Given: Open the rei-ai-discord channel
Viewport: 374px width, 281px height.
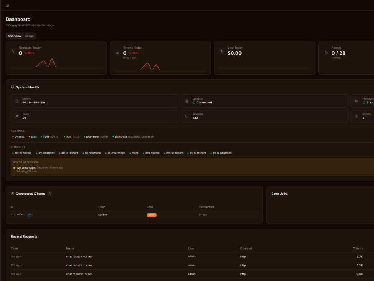Looking at the screenshot, I should [x=197, y=153].
